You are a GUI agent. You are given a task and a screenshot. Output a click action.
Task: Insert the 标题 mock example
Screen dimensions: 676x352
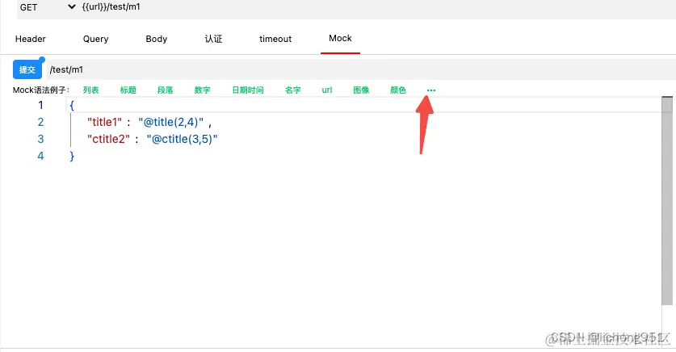tap(128, 90)
